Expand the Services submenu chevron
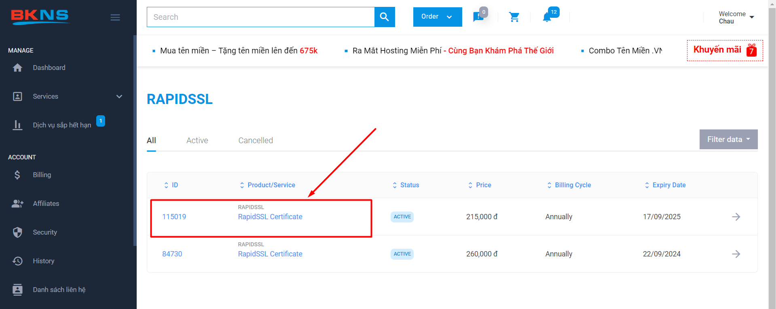Viewport: 776px width, 309px height. point(119,96)
